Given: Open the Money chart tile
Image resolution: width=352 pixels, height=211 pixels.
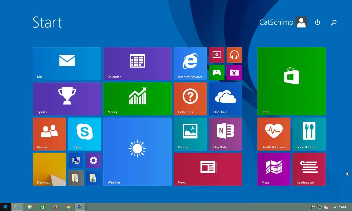Looking at the screenshot, I should pos(137,99).
